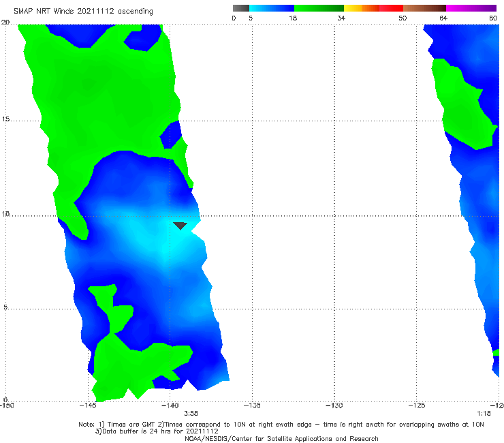Click the longitude axis label '-135'

[252, 405]
